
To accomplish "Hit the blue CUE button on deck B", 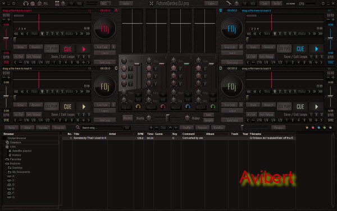I will 300,49.
